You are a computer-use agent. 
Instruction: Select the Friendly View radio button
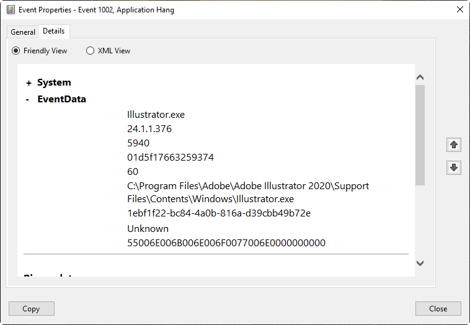click(x=16, y=51)
